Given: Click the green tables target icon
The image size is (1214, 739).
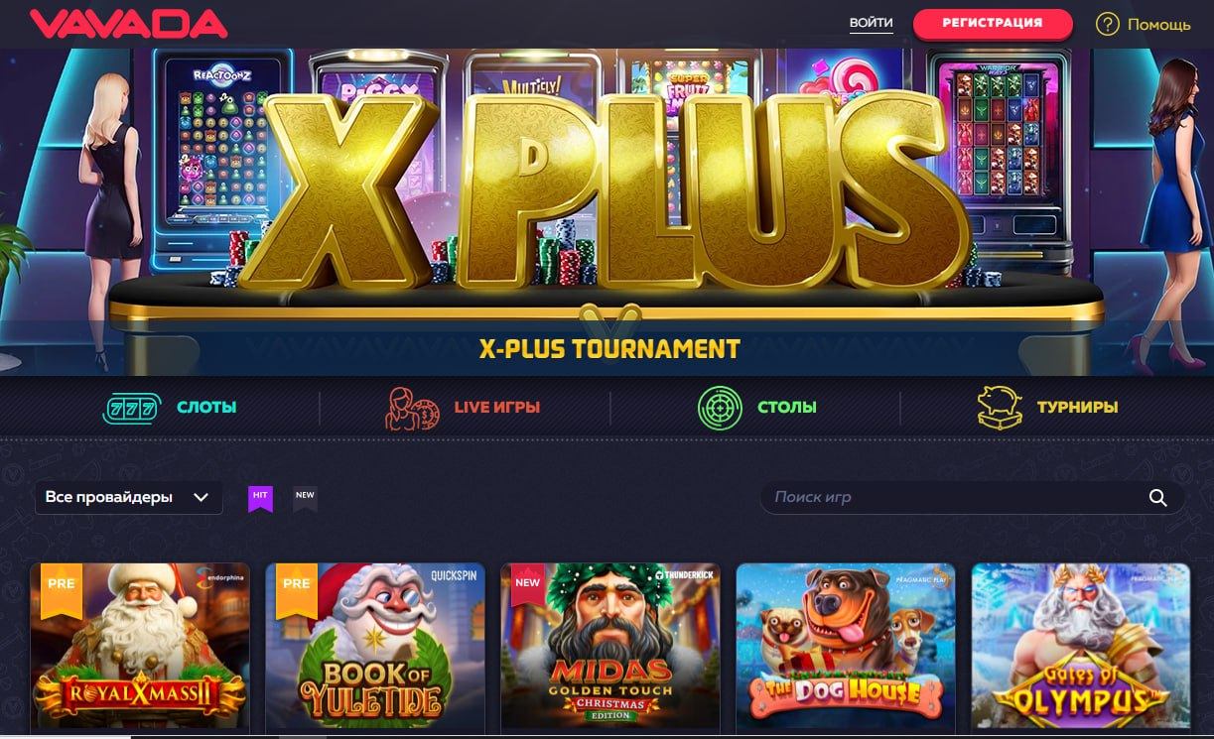Looking at the screenshot, I should click(720, 408).
